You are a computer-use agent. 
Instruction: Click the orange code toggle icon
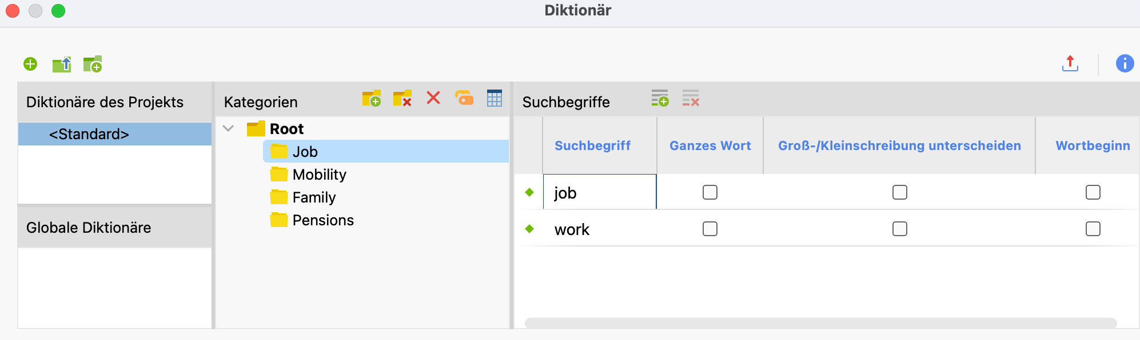pyautogui.click(x=464, y=98)
